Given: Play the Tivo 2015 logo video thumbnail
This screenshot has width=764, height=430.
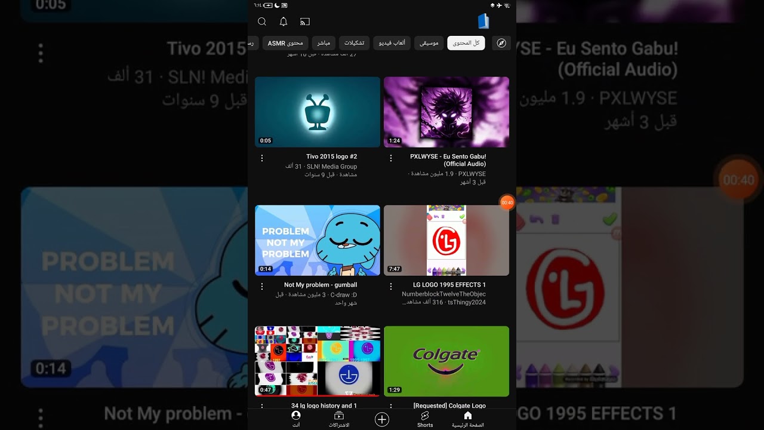Looking at the screenshot, I should (318, 112).
